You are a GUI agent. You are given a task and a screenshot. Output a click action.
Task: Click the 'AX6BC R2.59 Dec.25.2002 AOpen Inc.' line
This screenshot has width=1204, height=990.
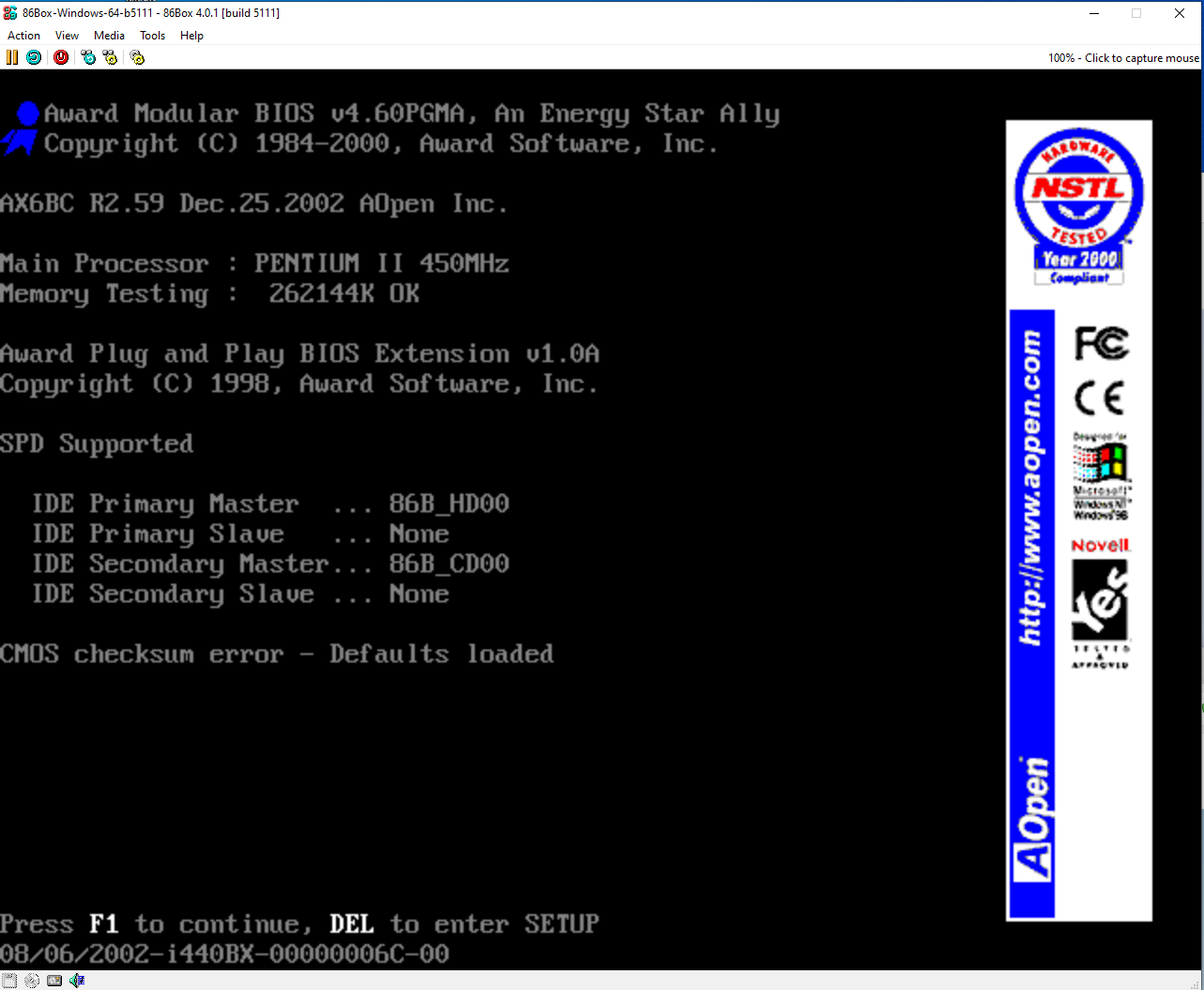[x=253, y=204]
